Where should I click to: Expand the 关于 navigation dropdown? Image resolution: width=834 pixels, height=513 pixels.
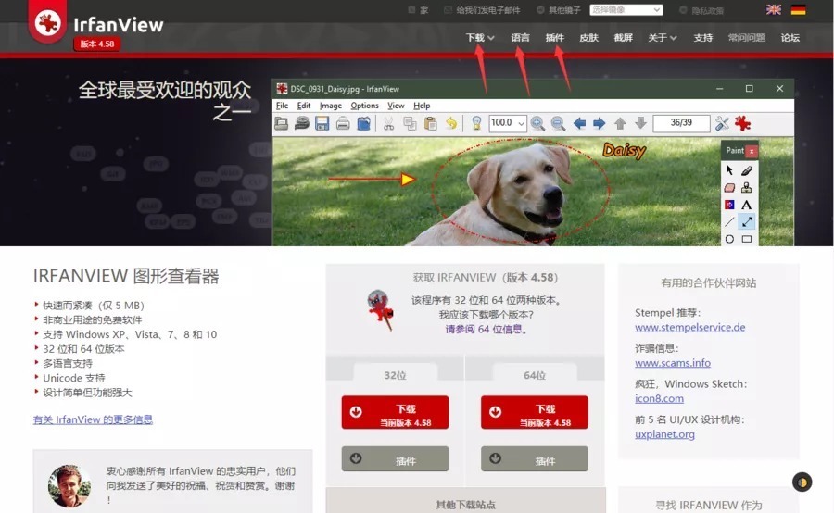[x=662, y=38]
